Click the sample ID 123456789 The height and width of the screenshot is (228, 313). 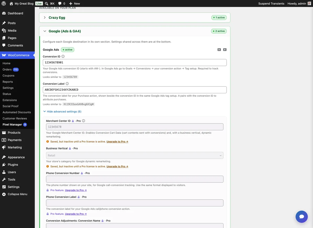coord(70,77)
